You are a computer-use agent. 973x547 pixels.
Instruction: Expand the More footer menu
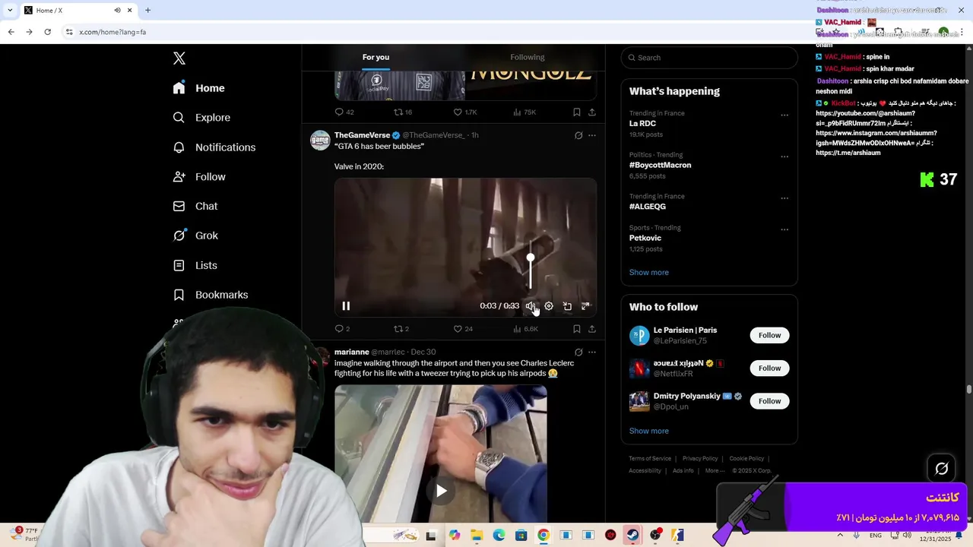[x=715, y=471]
